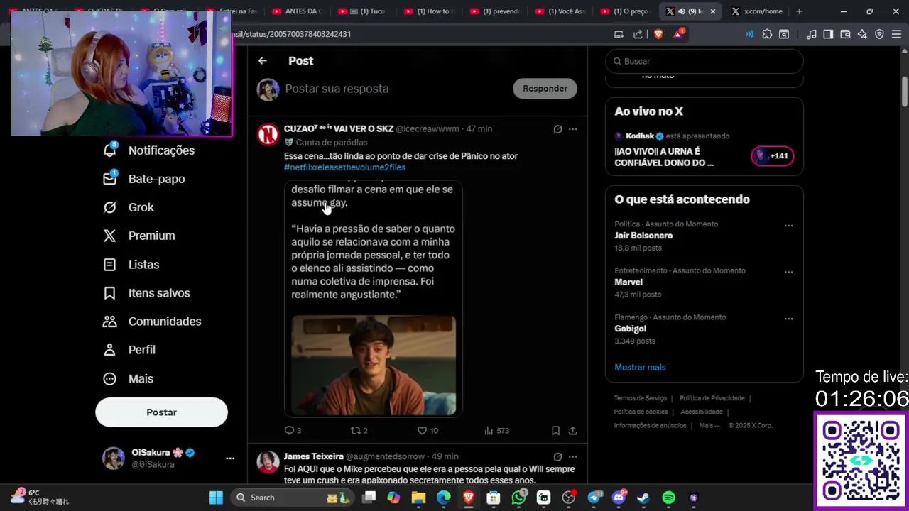Like the post with 10 likes

[x=428, y=431]
